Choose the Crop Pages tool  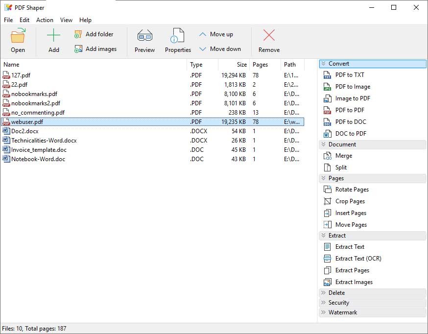pos(344,201)
